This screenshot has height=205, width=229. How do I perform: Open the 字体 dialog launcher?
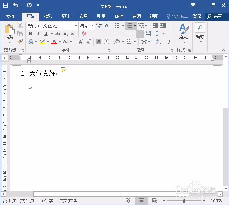[109, 51]
